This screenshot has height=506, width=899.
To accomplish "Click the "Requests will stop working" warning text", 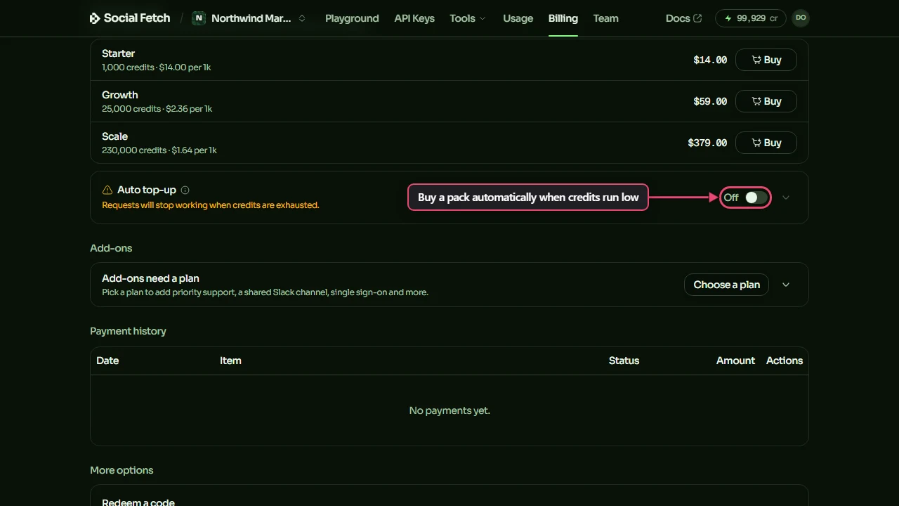I will [211, 205].
